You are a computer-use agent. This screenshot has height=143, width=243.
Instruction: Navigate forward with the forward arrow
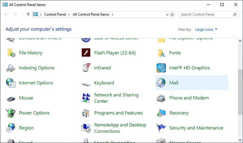15,14
